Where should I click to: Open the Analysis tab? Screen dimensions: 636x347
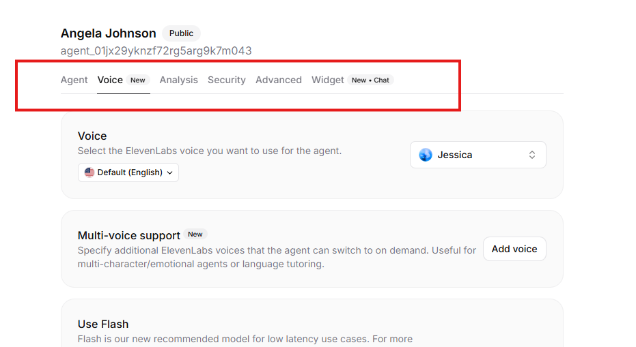178,80
